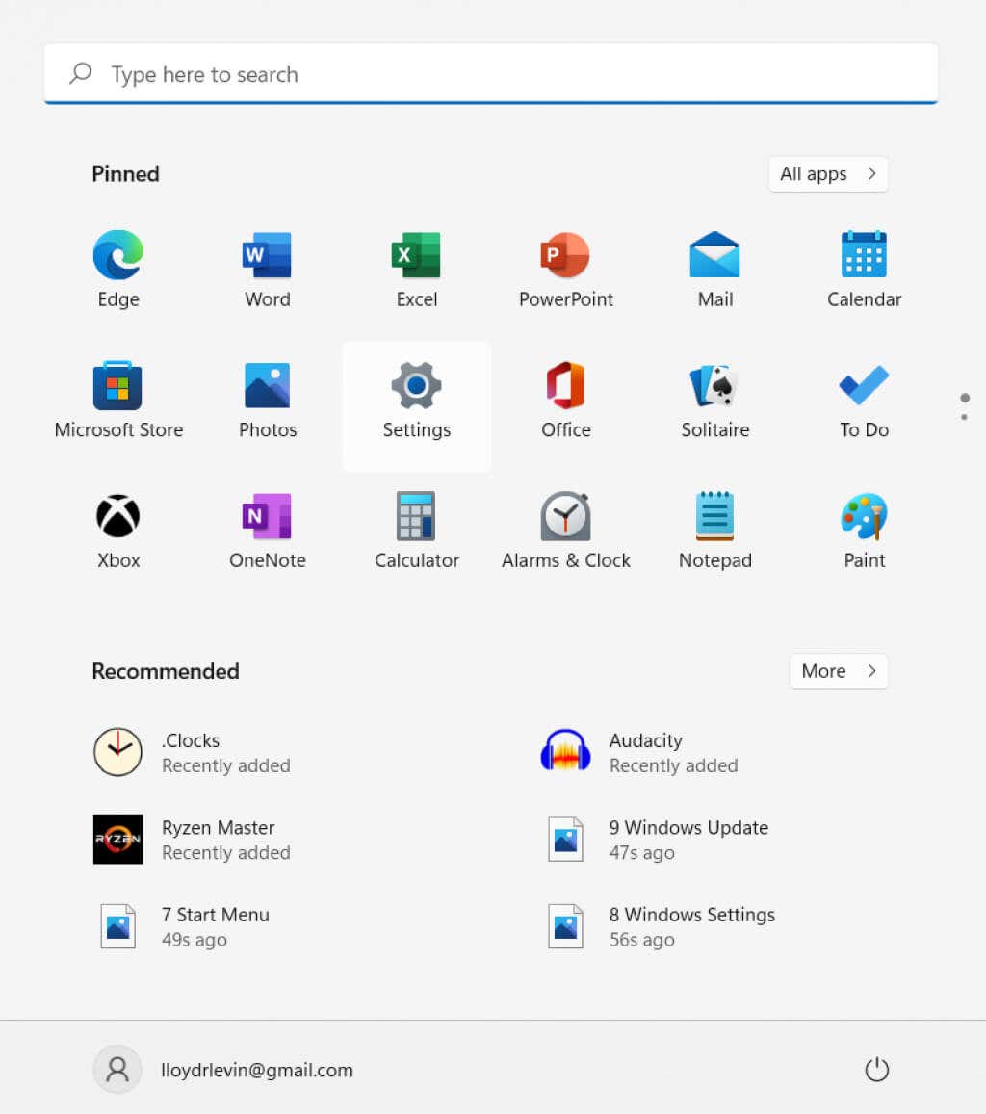Screen dimensions: 986x1114
Task: Launch Ryzen Master from recommended
Action: 192,839
